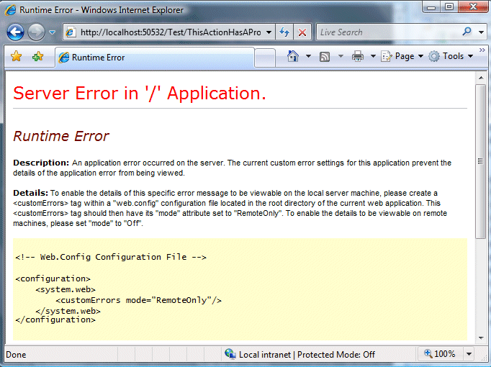
Task: Go to the Home page icon
Action: 293,56
